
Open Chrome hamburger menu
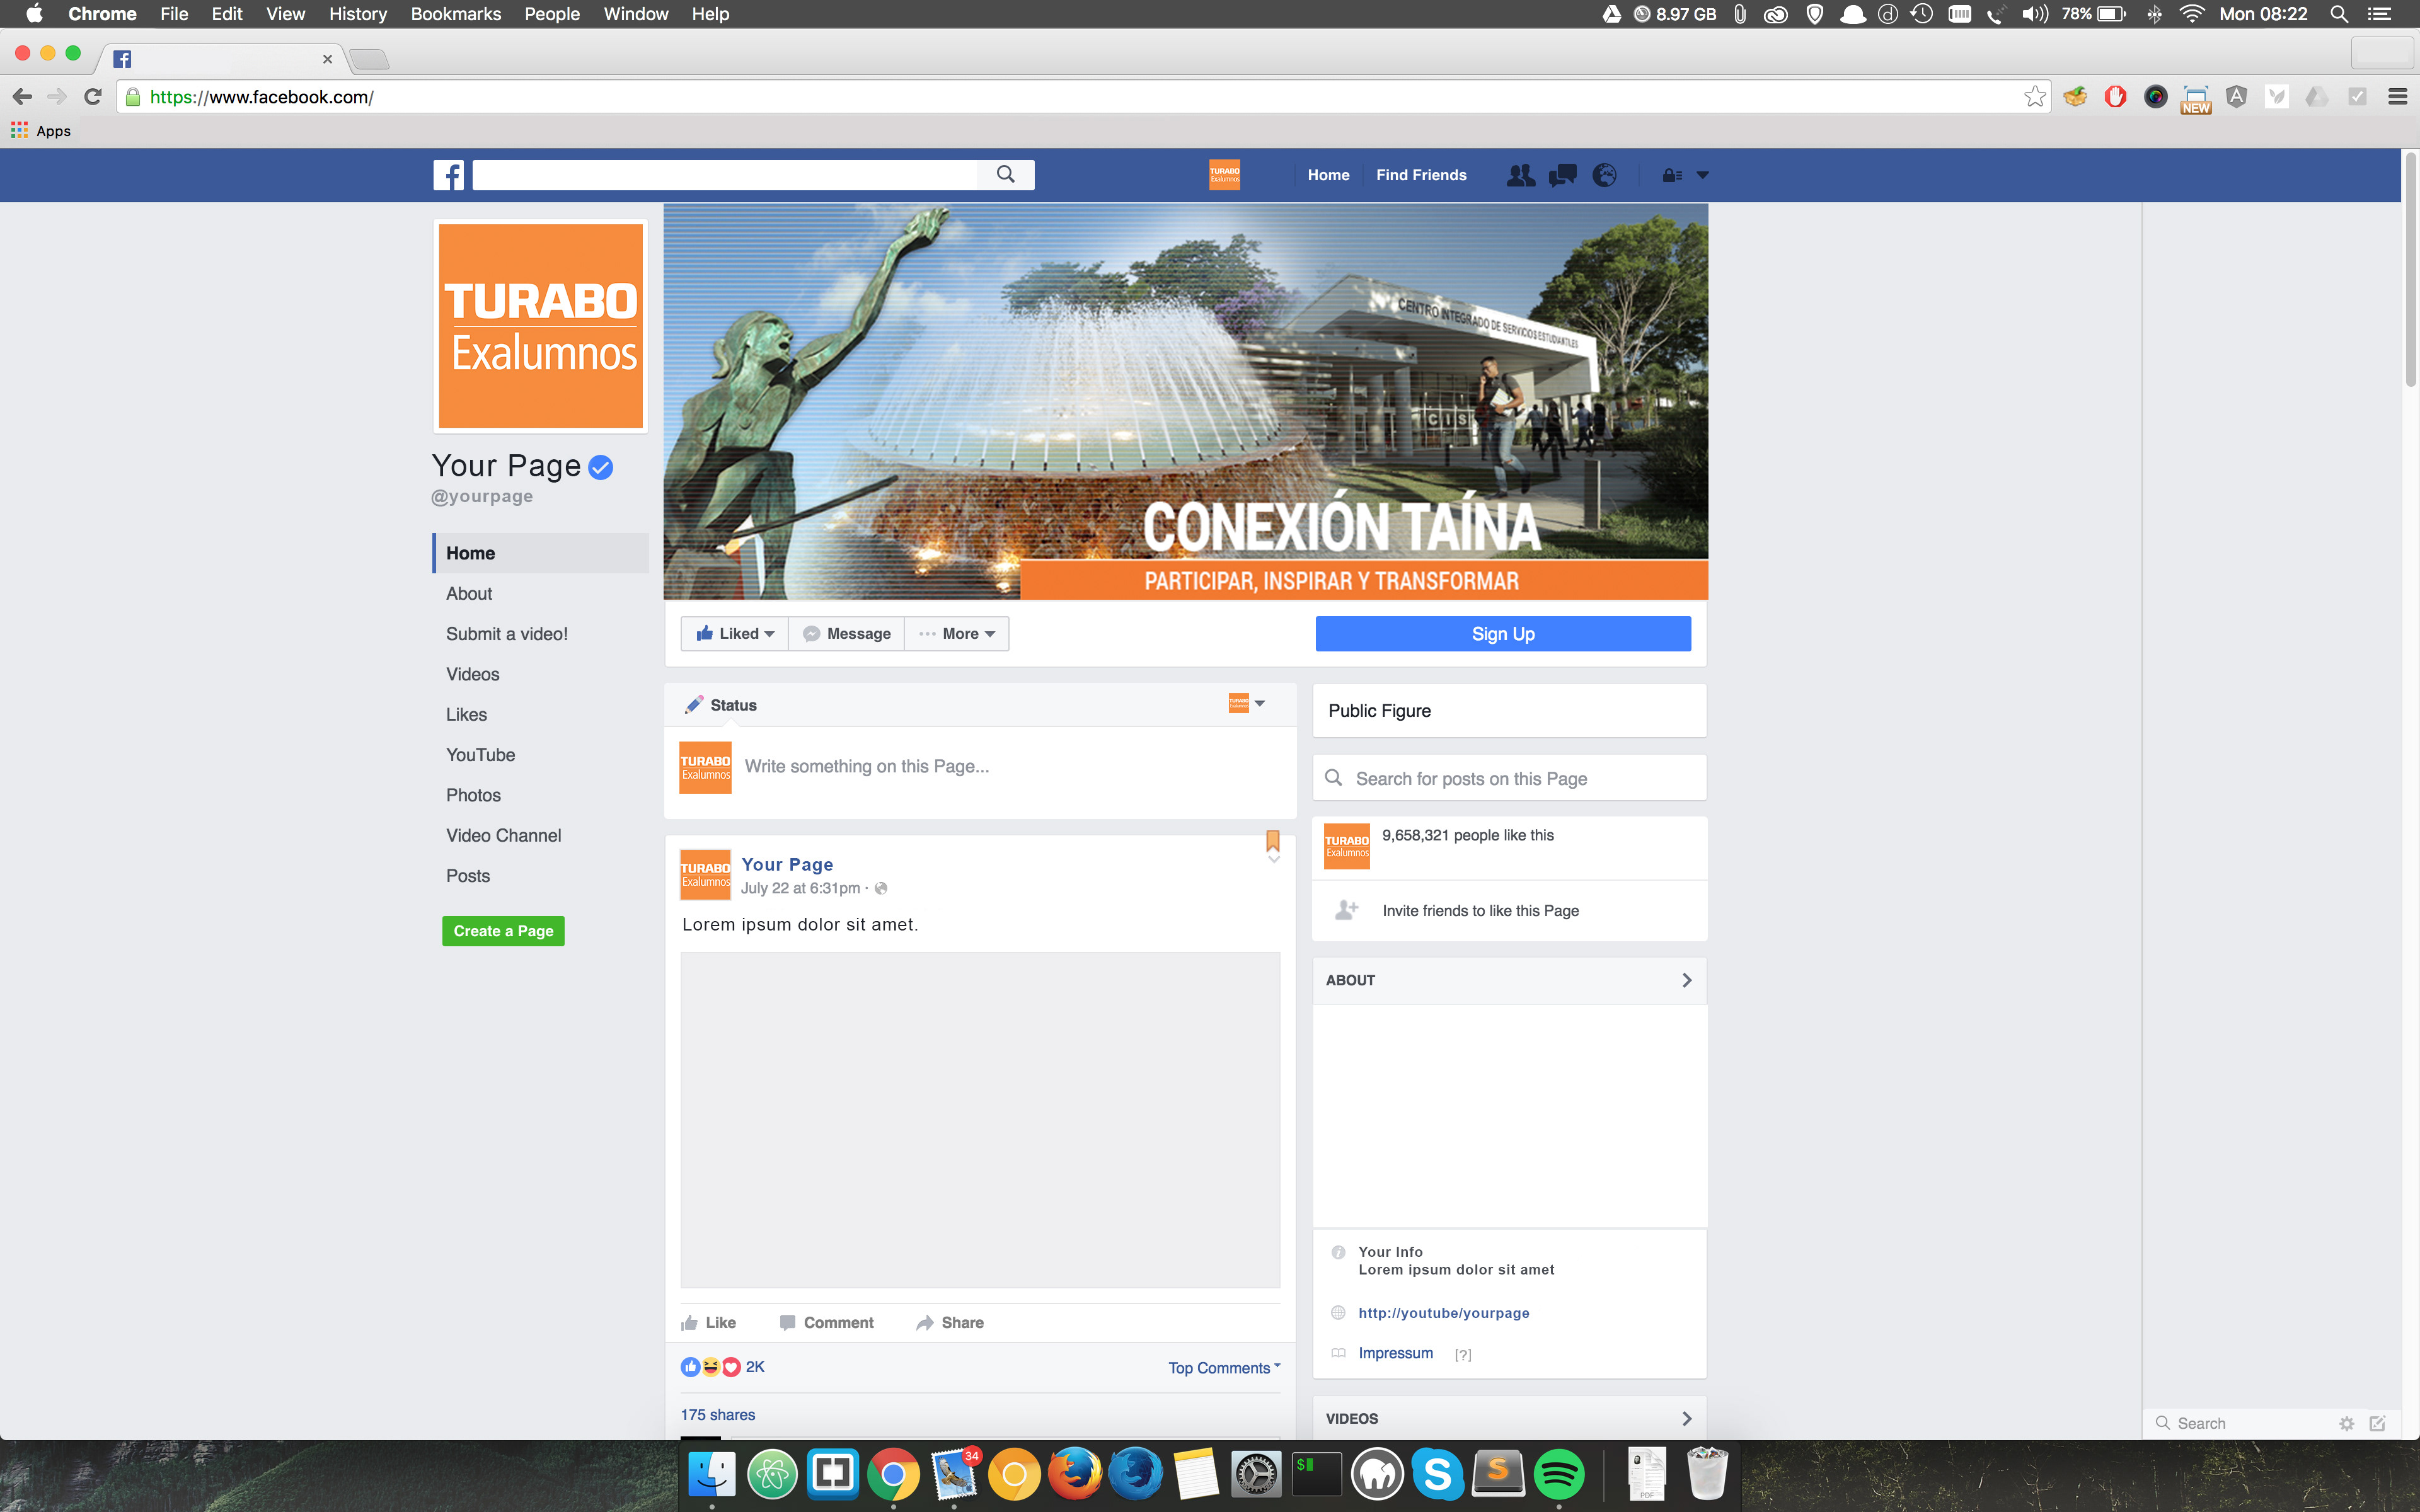pos(2397,97)
